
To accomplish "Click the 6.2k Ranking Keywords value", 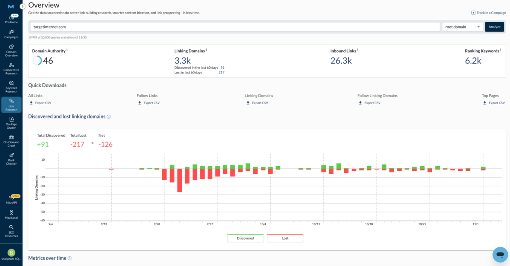I will 473,61.
